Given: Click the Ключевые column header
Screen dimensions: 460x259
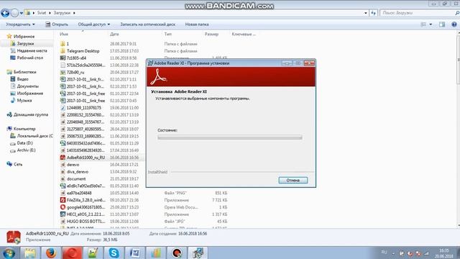Looking at the screenshot, I should (244, 34).
